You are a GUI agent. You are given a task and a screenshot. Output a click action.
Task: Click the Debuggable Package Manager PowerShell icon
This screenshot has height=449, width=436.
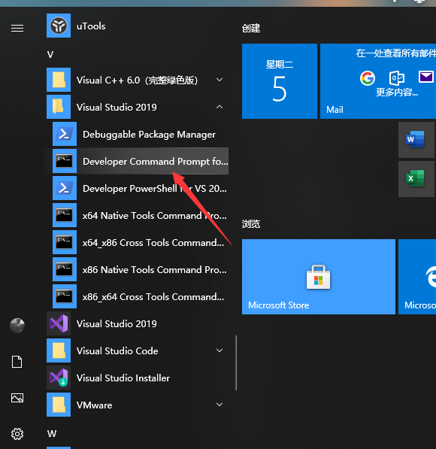(x=65, y=134)
